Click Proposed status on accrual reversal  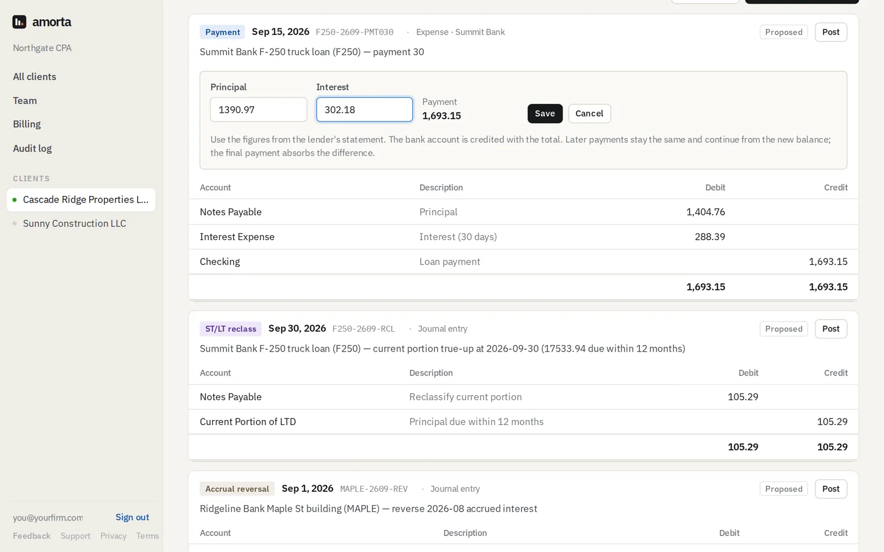[783, 489]
